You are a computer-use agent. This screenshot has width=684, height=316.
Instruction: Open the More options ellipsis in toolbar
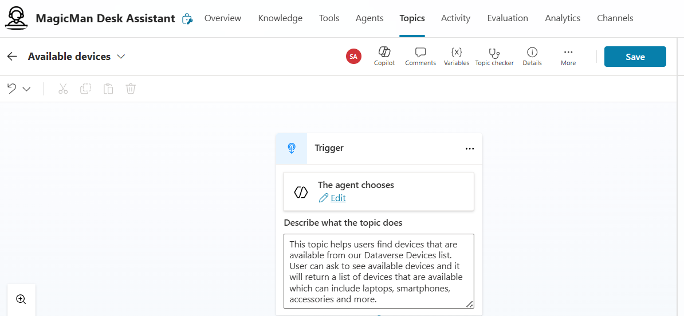pyautogui.click(x=568, y=57)
